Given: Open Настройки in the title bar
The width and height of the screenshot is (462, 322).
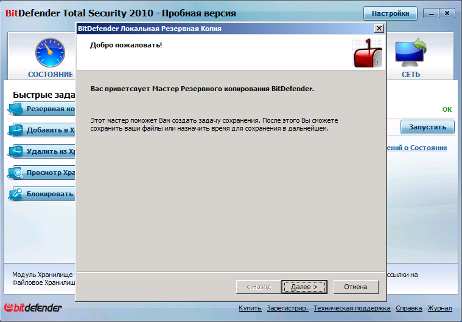Looking at the screenshot, I should click(390, 13).
